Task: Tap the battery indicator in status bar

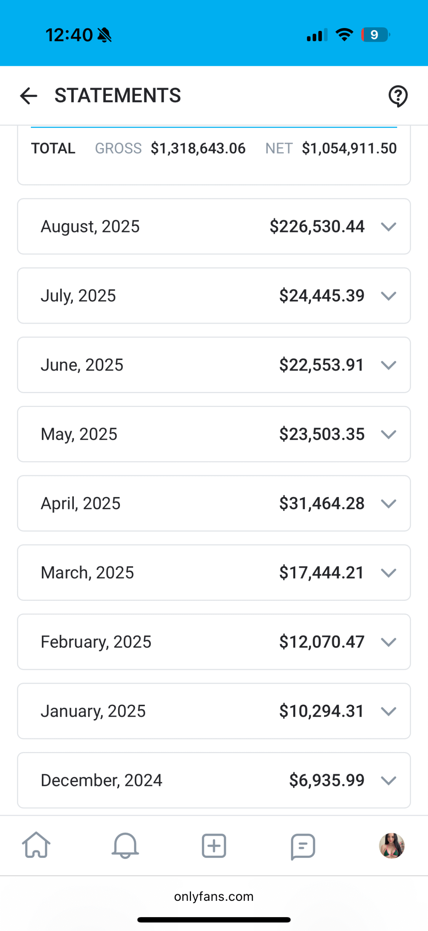Action: [375, 35]
